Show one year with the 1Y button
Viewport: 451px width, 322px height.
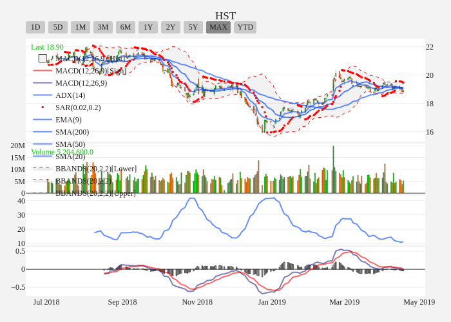[x=148, y=27]
